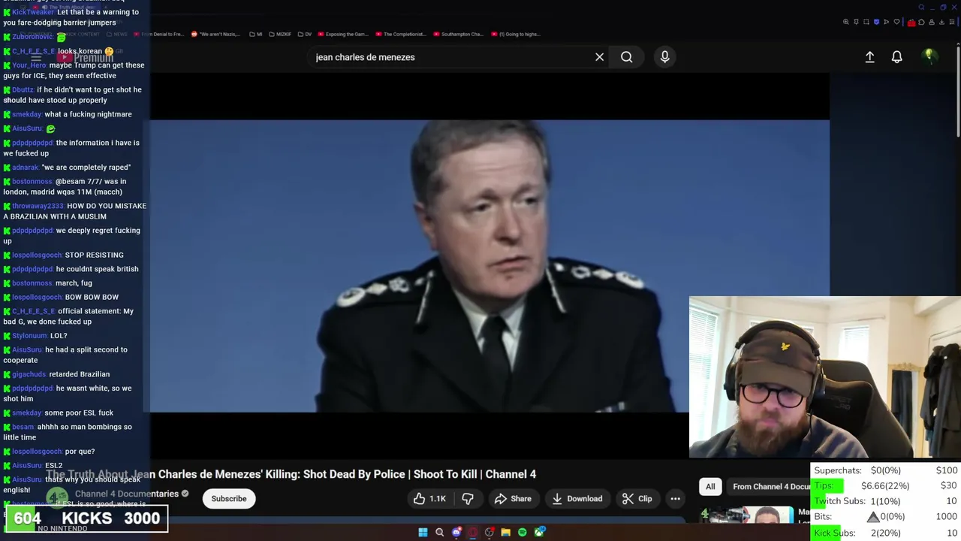Screen dimensions: 961x541
Task: Open the extensions cube icon
Action: coord(921,22)
